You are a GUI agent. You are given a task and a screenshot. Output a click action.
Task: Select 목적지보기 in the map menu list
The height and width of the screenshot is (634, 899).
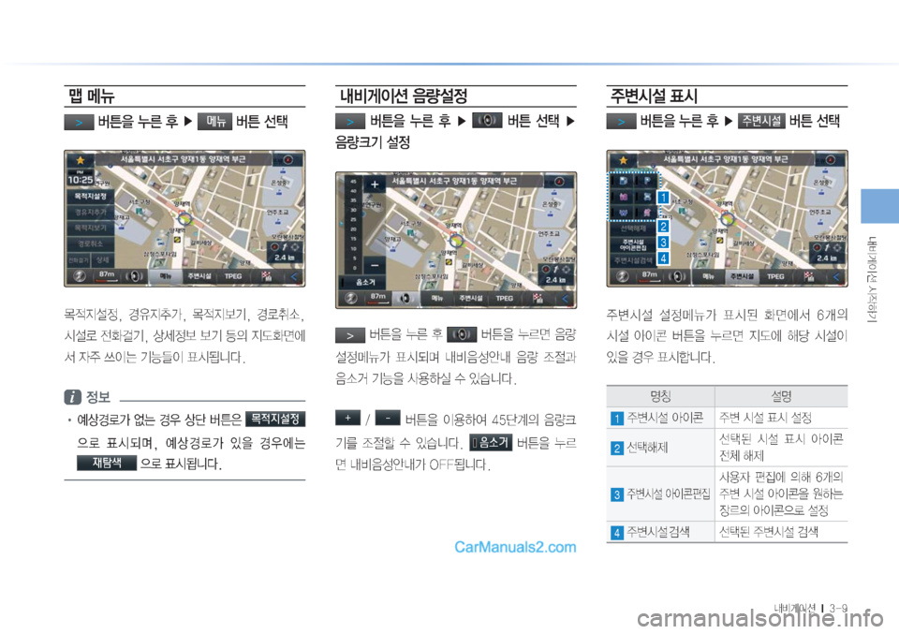point(91,228)
